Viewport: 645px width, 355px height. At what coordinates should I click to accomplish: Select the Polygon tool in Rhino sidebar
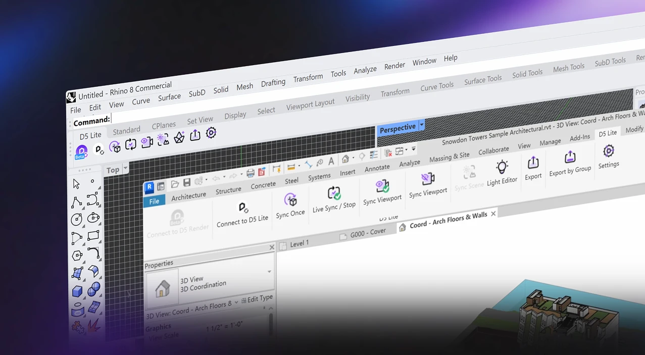pos(77,256)
